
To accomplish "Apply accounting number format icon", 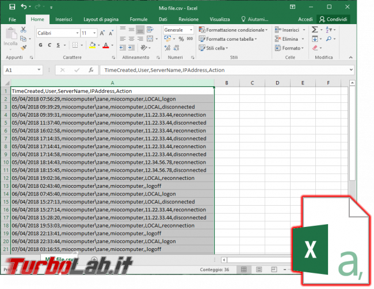I will coord(167,38).
